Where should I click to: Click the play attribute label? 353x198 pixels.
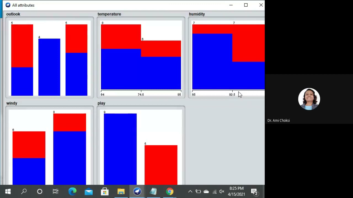(x=101, y=103)
